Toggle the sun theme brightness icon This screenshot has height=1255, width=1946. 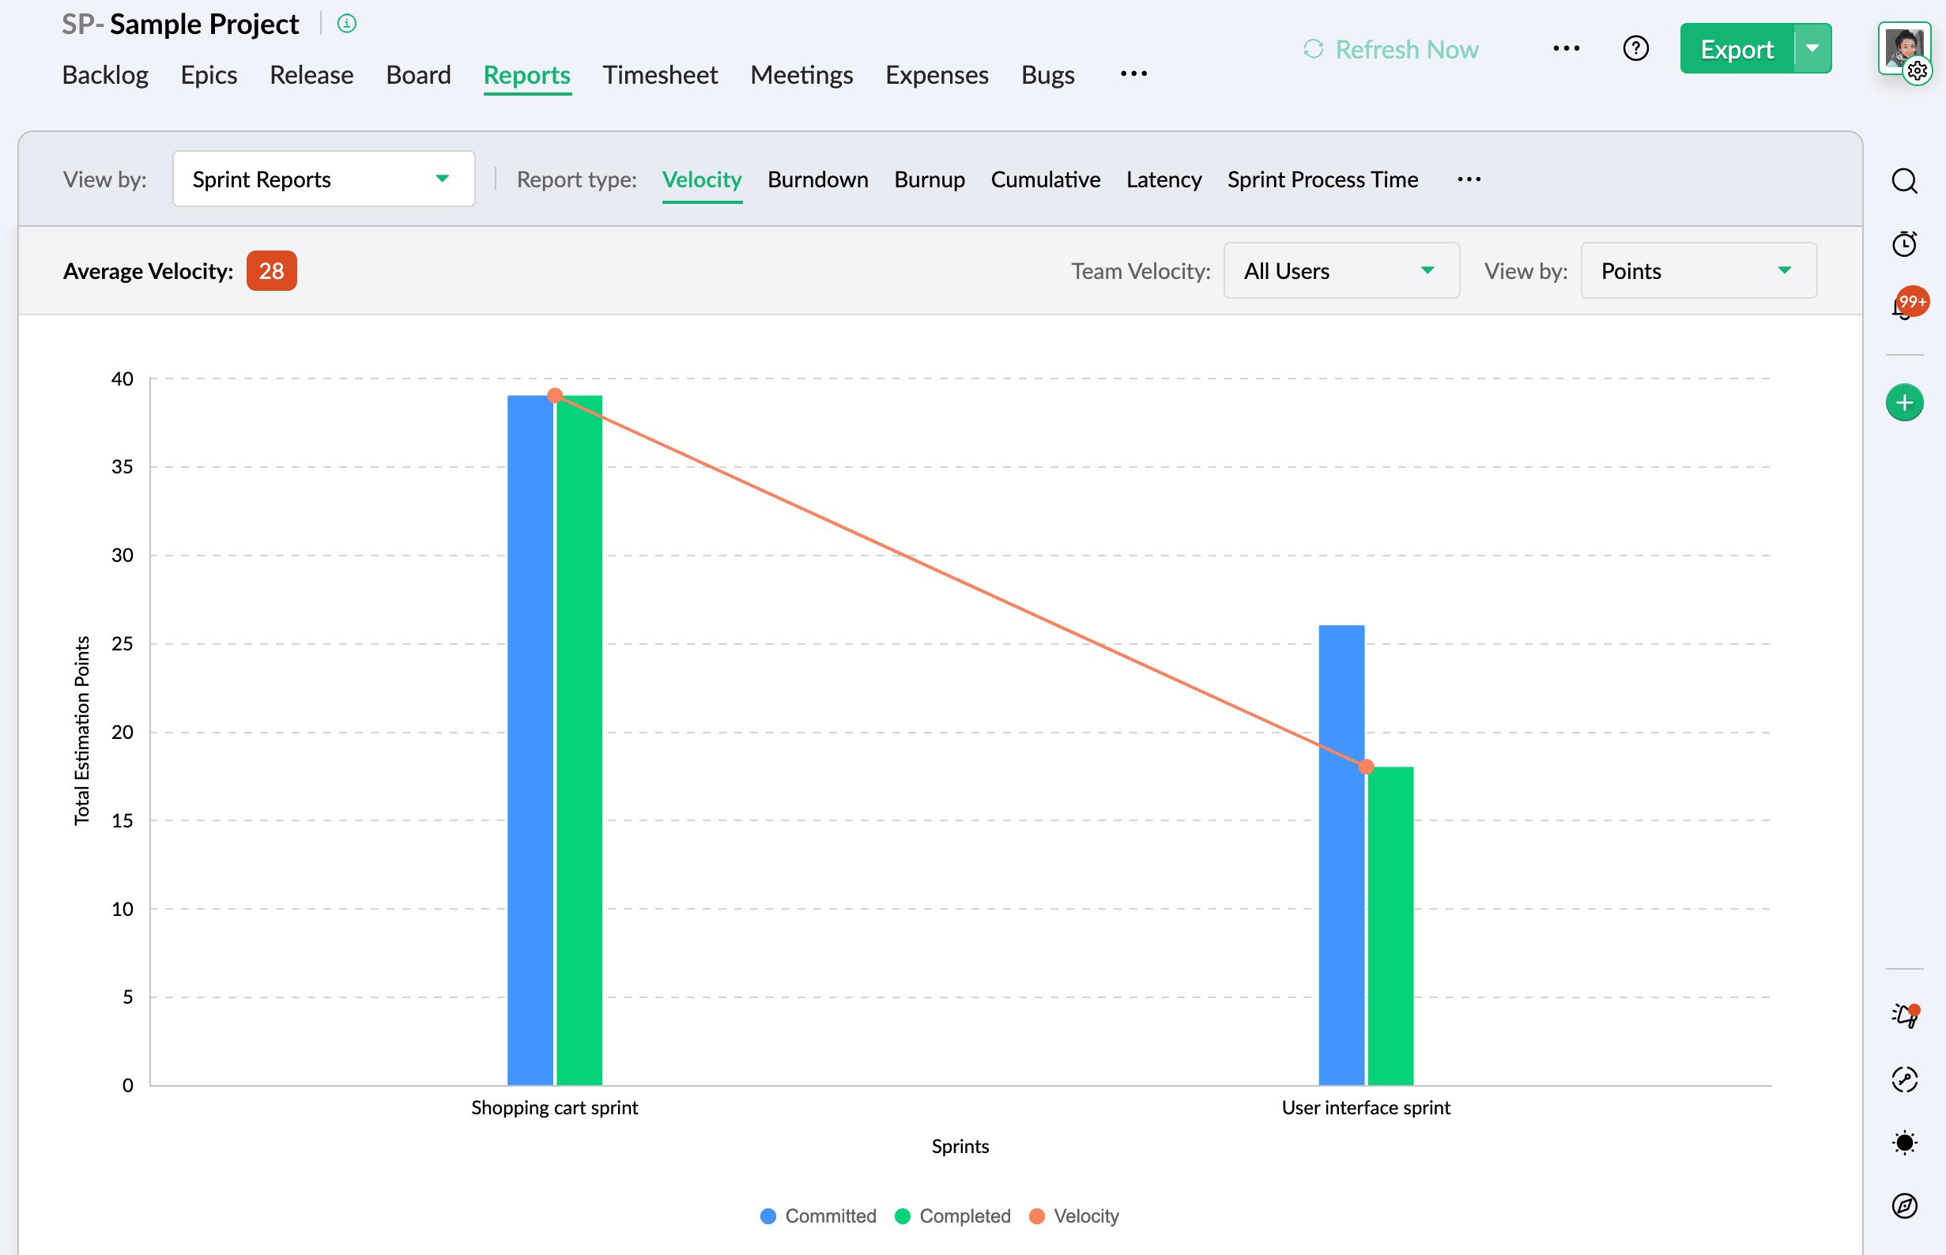click(1903, 1143)
